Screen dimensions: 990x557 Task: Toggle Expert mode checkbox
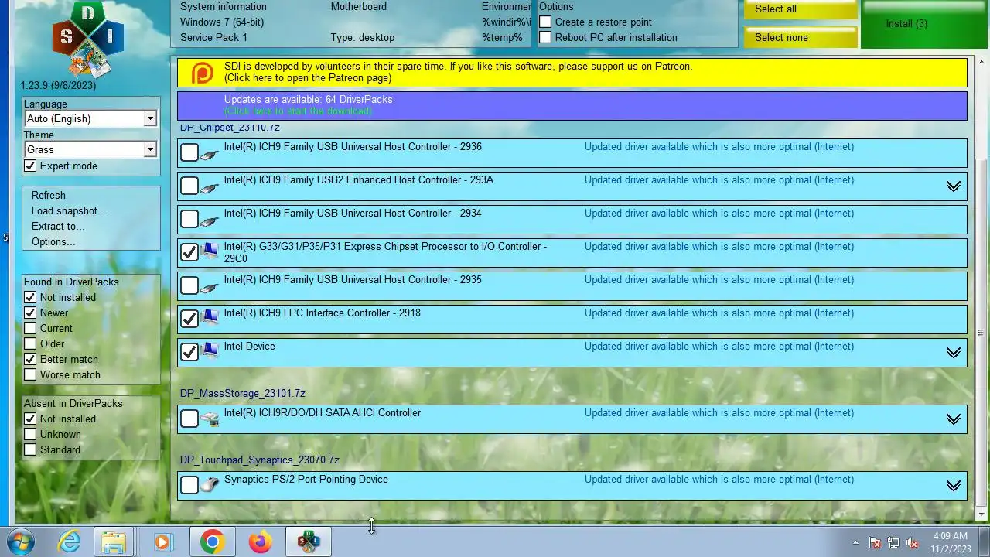tap(30, 166)
